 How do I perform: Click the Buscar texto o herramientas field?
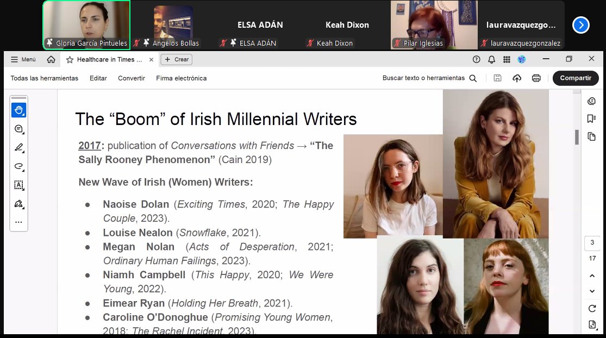(x=423, y=78)
